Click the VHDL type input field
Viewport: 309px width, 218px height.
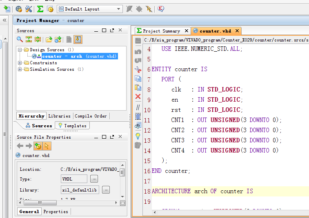click(74, 179)
